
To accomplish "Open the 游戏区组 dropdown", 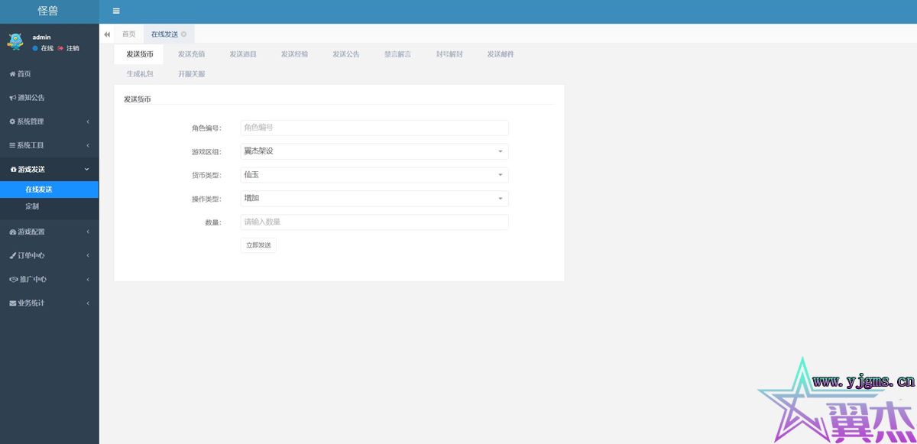I will pos(374,151).
